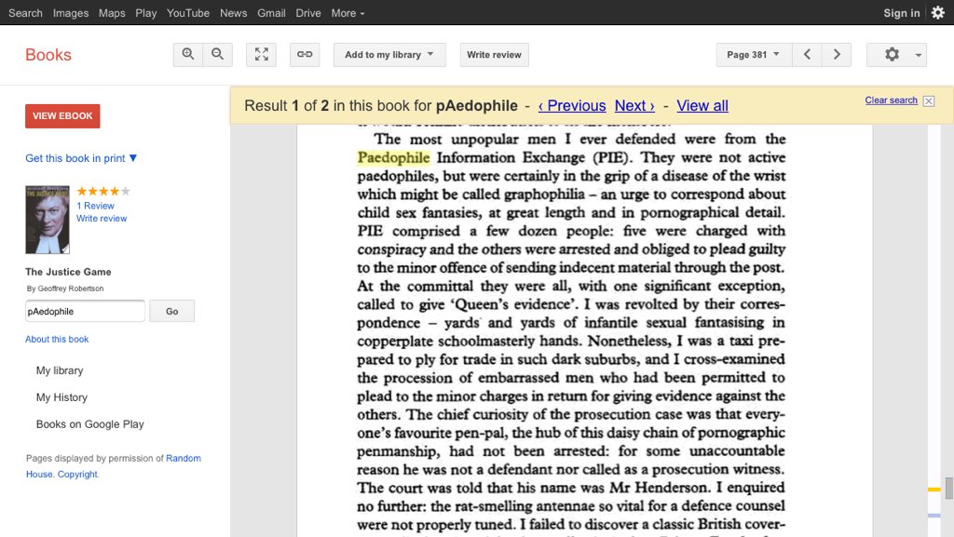Screen dimensions: 954x537
Task: Zoom in on the book page
Action: [188, 55]
